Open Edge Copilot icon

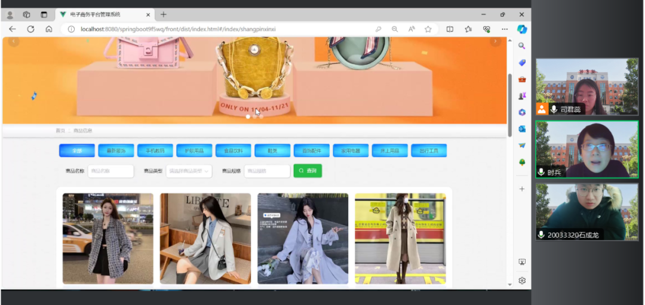point(521,29)
